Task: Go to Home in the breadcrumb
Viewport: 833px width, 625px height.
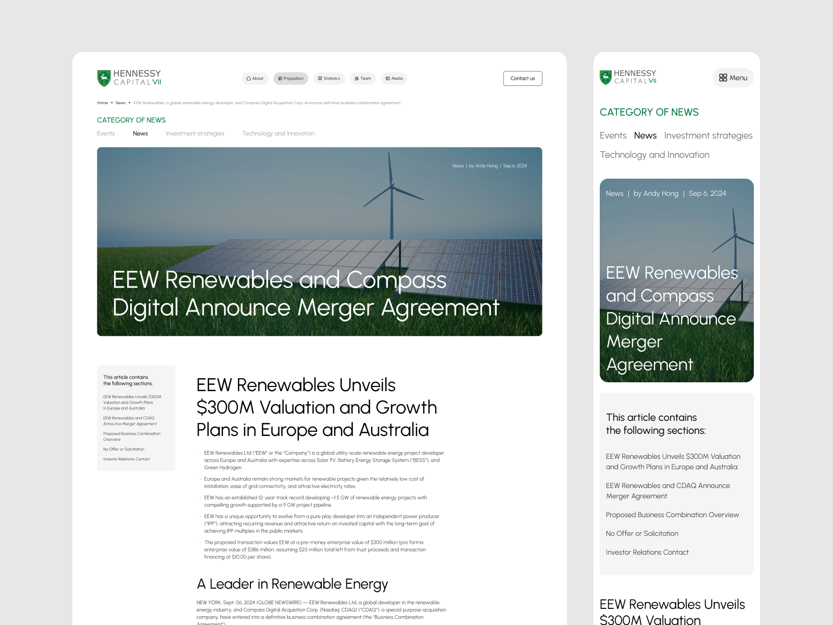Action: 102,103
